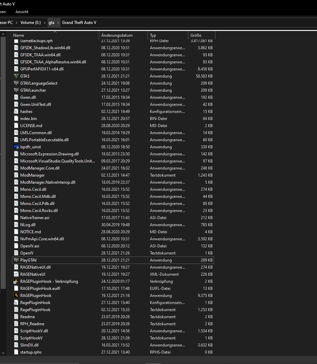Click the GTAVLanguageSelect file icon
This screenshot has width=317, height=364.
pos(16,83)
